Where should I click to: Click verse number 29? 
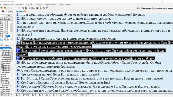[18, 63]
